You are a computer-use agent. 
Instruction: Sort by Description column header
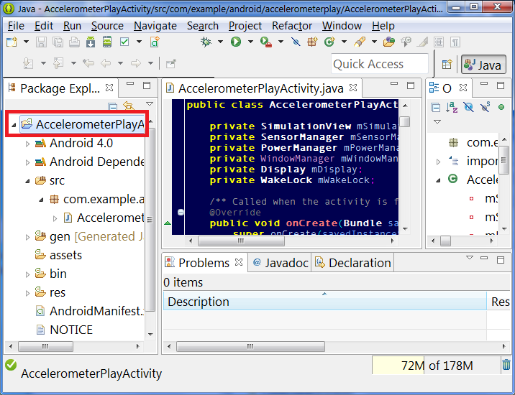[x=325, y=302]
